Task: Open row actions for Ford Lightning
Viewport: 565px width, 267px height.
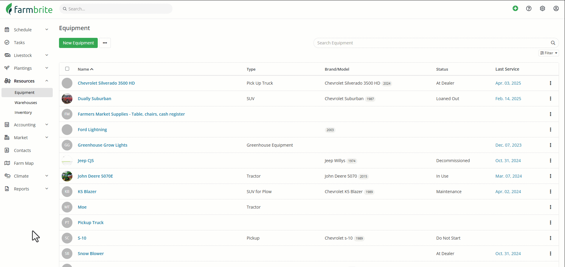Action: (550, 130)
